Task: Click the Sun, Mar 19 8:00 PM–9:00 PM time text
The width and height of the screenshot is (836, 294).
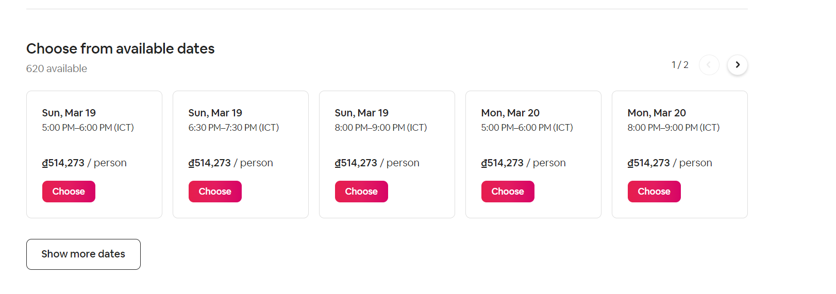Action: (x=381, y=128)
